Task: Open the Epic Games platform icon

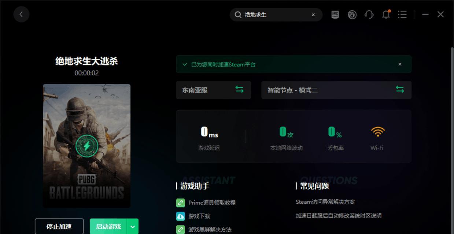Action: point(335,15)
